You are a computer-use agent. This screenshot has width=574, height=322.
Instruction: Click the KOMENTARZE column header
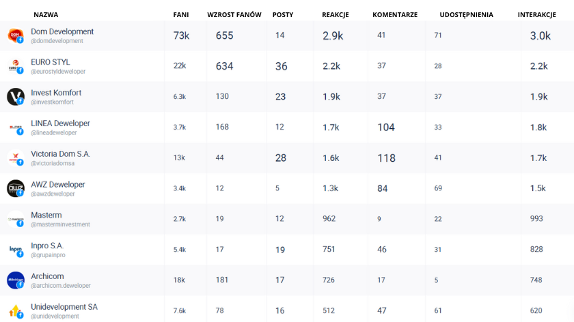395,14
